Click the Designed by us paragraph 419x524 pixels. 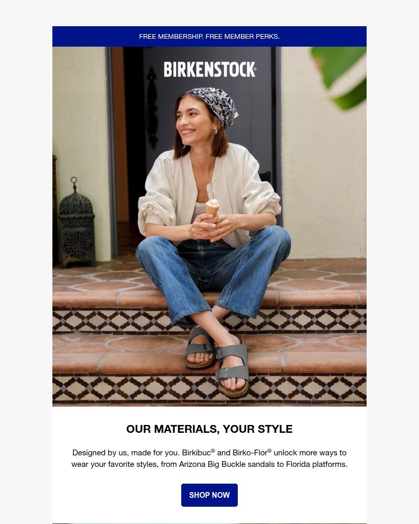pos(209,458)
